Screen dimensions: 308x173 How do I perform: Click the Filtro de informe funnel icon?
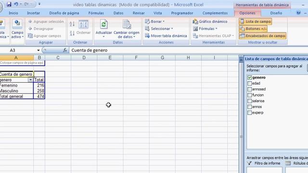coord(249,163)
